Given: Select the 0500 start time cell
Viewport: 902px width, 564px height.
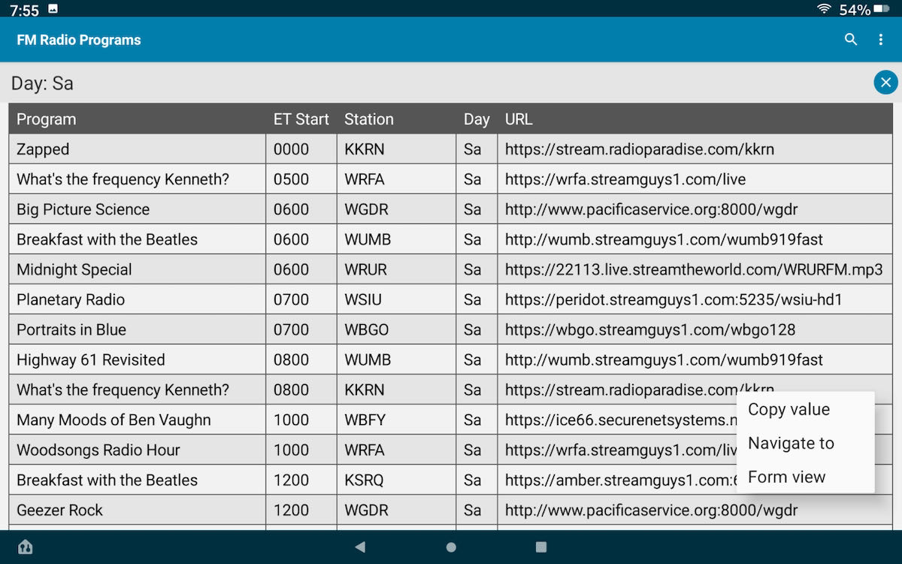Looking at the screenshot, I should 301,179.
